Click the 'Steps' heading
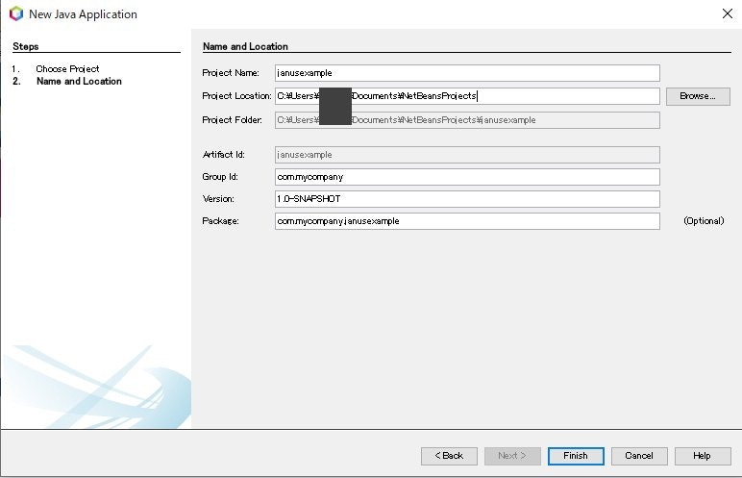 coord(26,46)
